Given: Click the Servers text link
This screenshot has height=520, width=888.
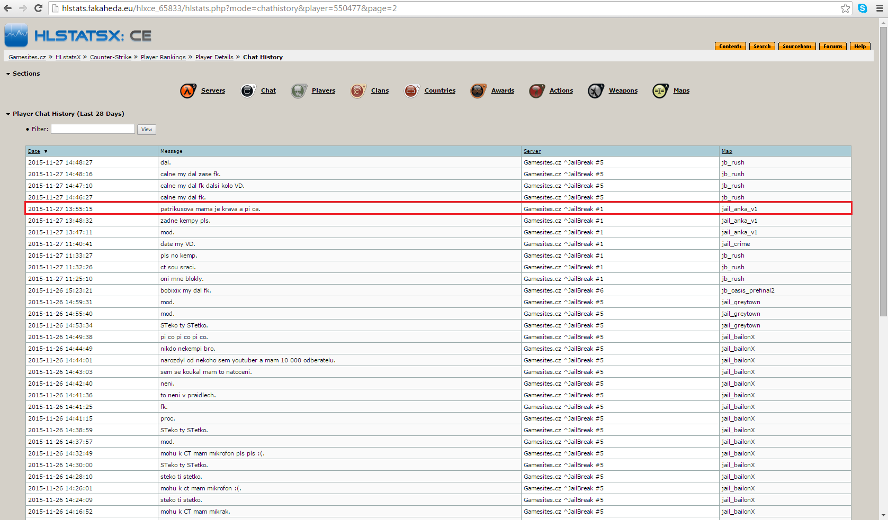Looking at the screenshot, I should coord(213,90).
